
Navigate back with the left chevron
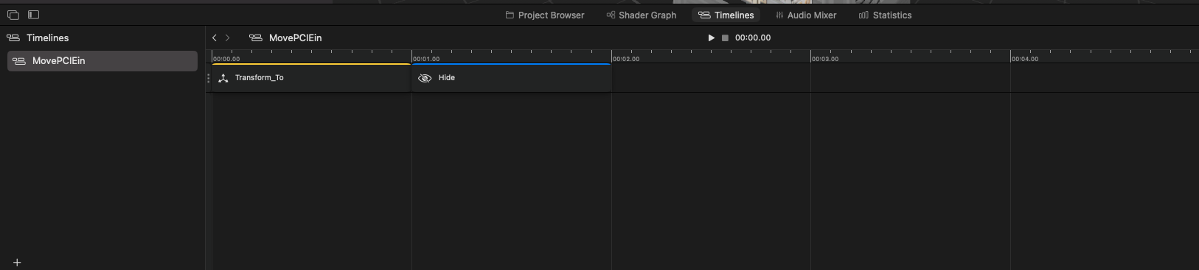click(215, 38)
